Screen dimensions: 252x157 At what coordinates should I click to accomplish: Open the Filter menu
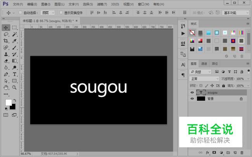click(102, 4)
